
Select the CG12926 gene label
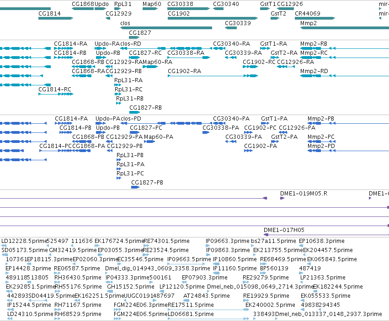coord(290,4)
